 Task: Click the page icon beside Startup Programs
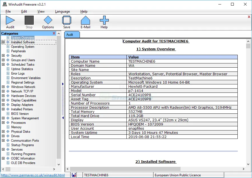[x=8, y=145]
